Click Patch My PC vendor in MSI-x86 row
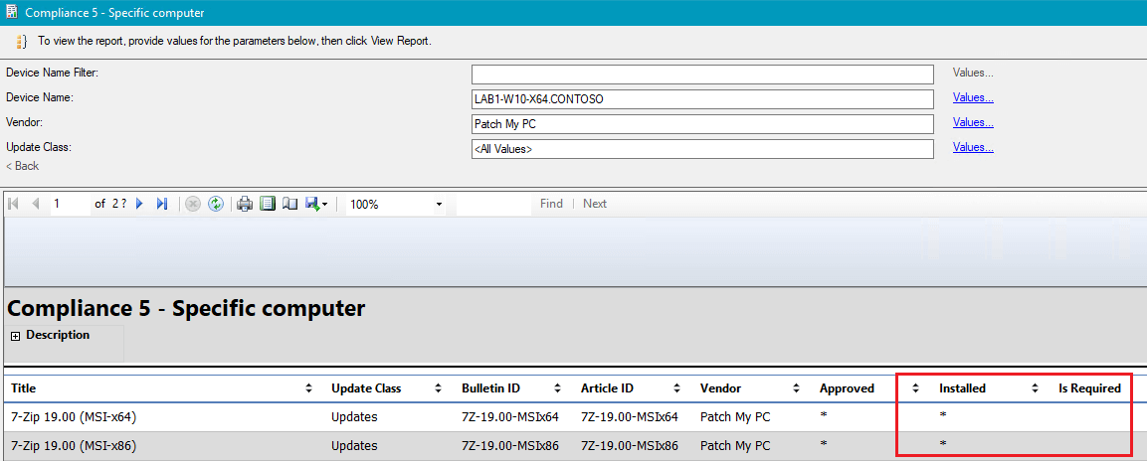 (x=735, y=445)
